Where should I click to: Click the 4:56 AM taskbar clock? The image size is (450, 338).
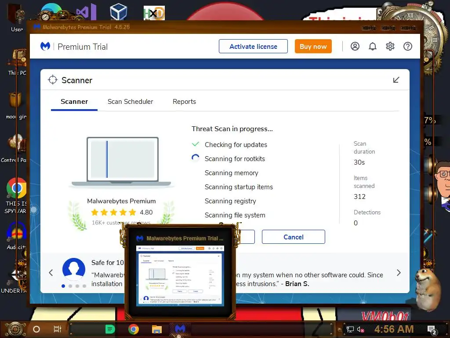tap(394, 329)
